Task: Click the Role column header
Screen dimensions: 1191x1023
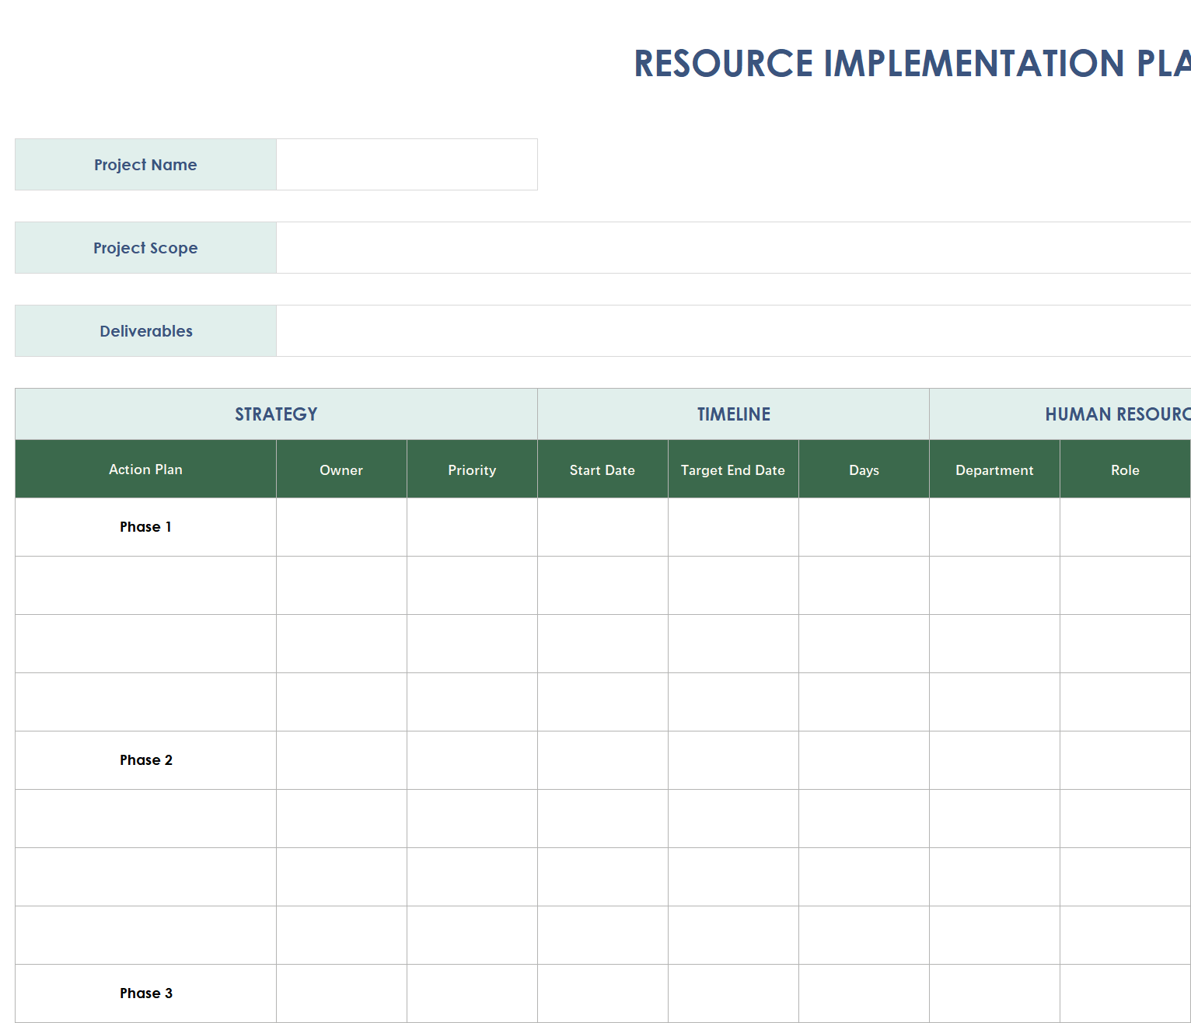Action: [x=1125, y=469]
